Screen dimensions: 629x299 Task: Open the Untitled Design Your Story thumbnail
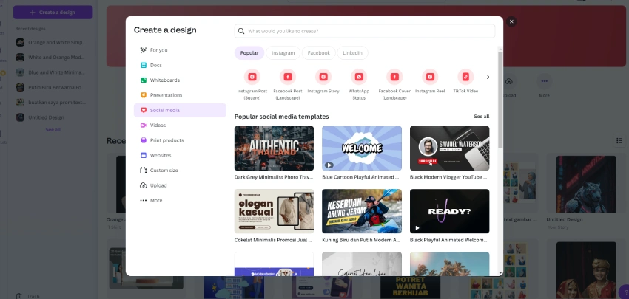point(586,184)
